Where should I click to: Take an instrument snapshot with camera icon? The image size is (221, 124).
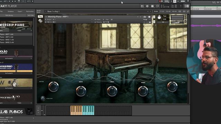click(145, 17)
